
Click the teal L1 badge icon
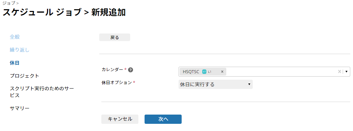coord(204,72)
